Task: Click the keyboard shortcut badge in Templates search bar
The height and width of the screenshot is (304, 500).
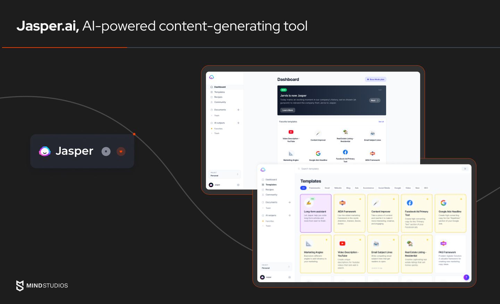Action: [x=465, y=169]
